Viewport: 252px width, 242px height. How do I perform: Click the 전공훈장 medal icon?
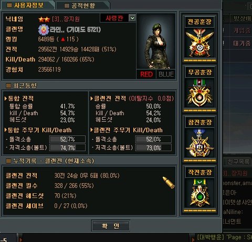199,43
